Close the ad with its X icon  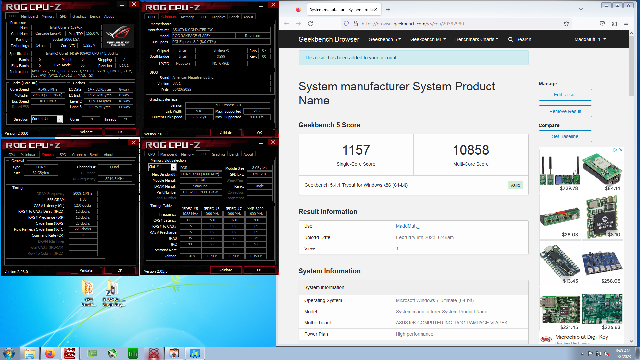pos(621,150)
